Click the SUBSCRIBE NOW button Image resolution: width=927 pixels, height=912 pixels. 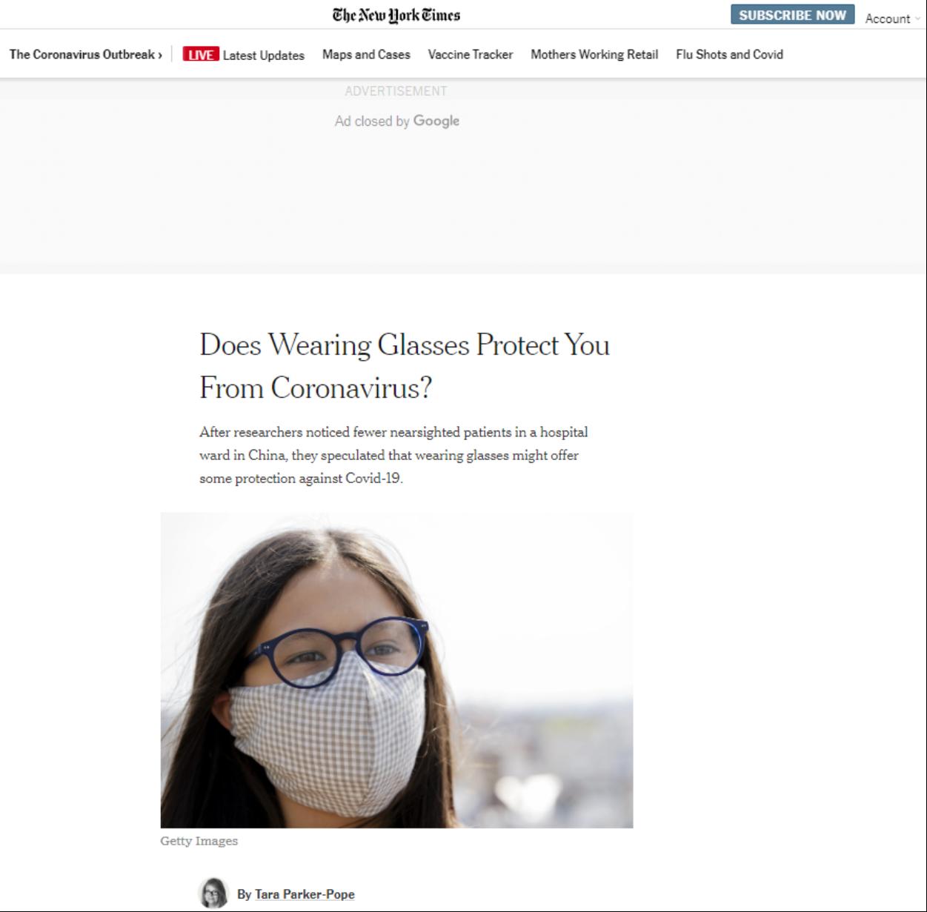[x=792, y=15]
